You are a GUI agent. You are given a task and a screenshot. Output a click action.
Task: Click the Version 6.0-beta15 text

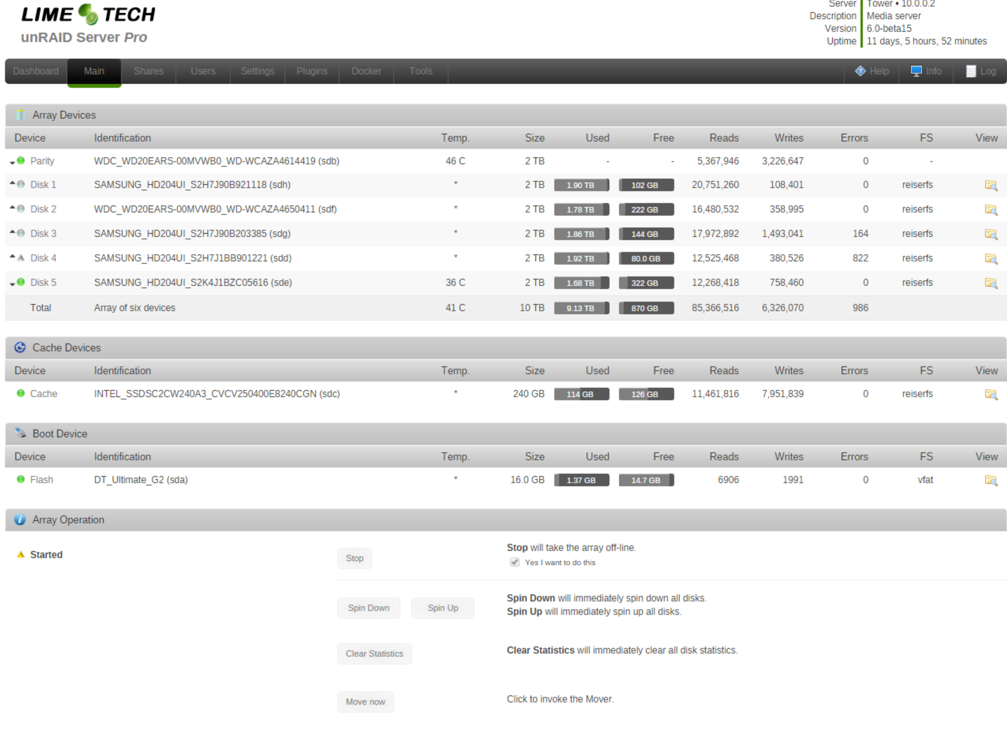click(x=889, y=28)
